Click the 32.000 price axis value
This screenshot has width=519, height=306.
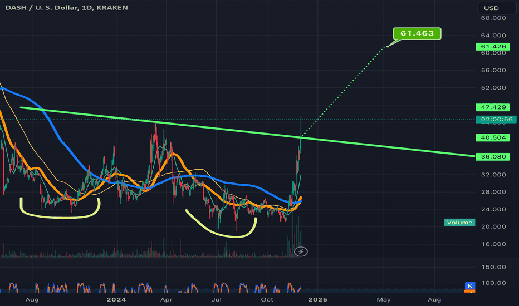[x=493, y=175]
